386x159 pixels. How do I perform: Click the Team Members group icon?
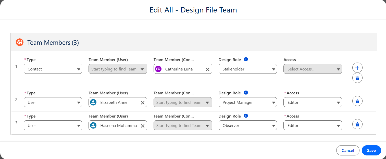pyautogui.click(x=19, y=42)
